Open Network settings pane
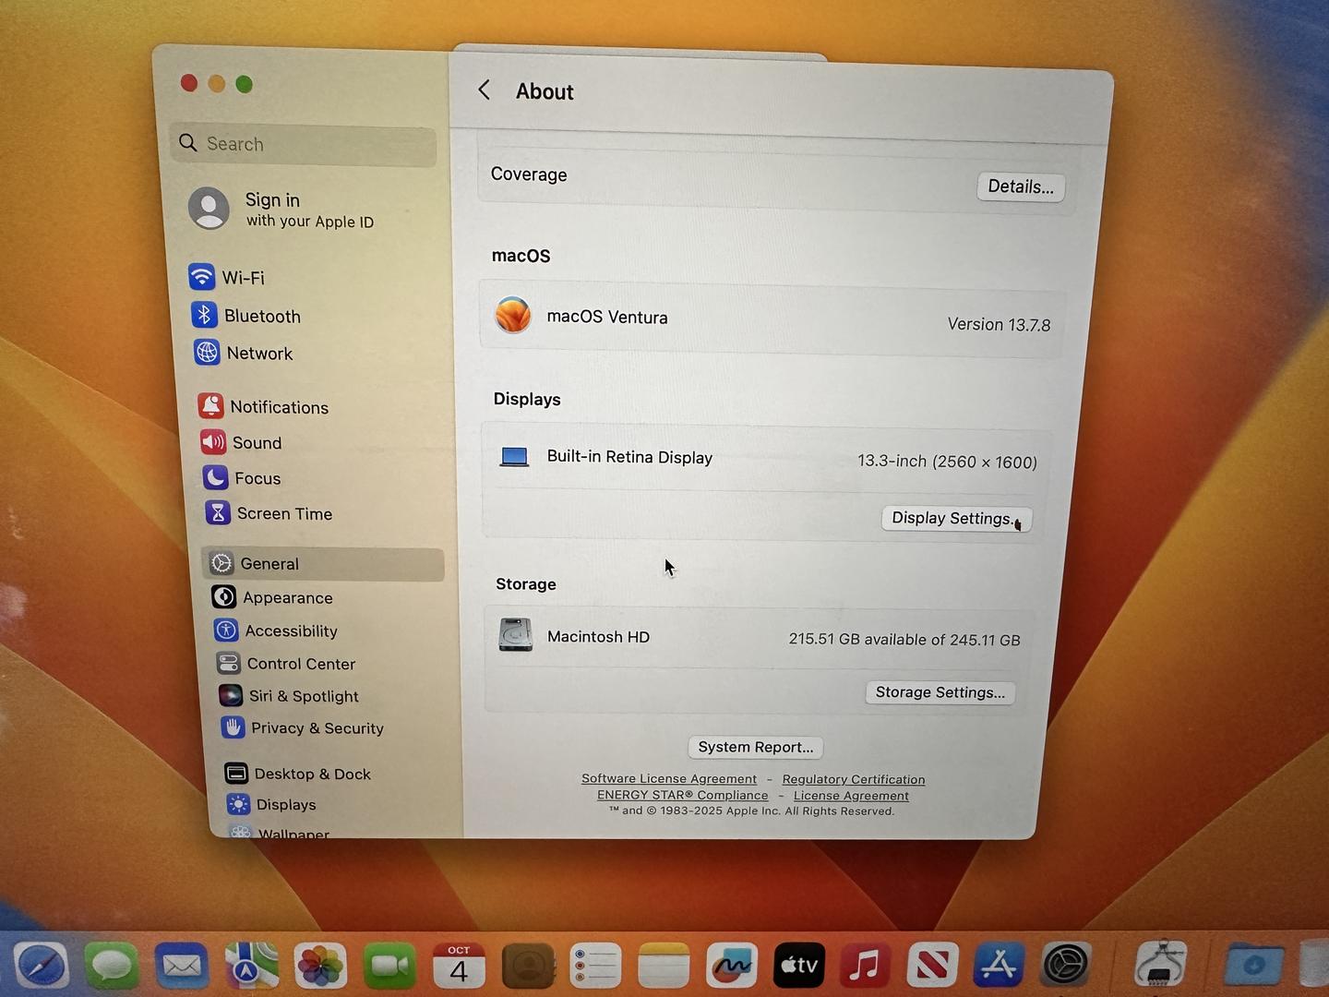 click(258, 354)
